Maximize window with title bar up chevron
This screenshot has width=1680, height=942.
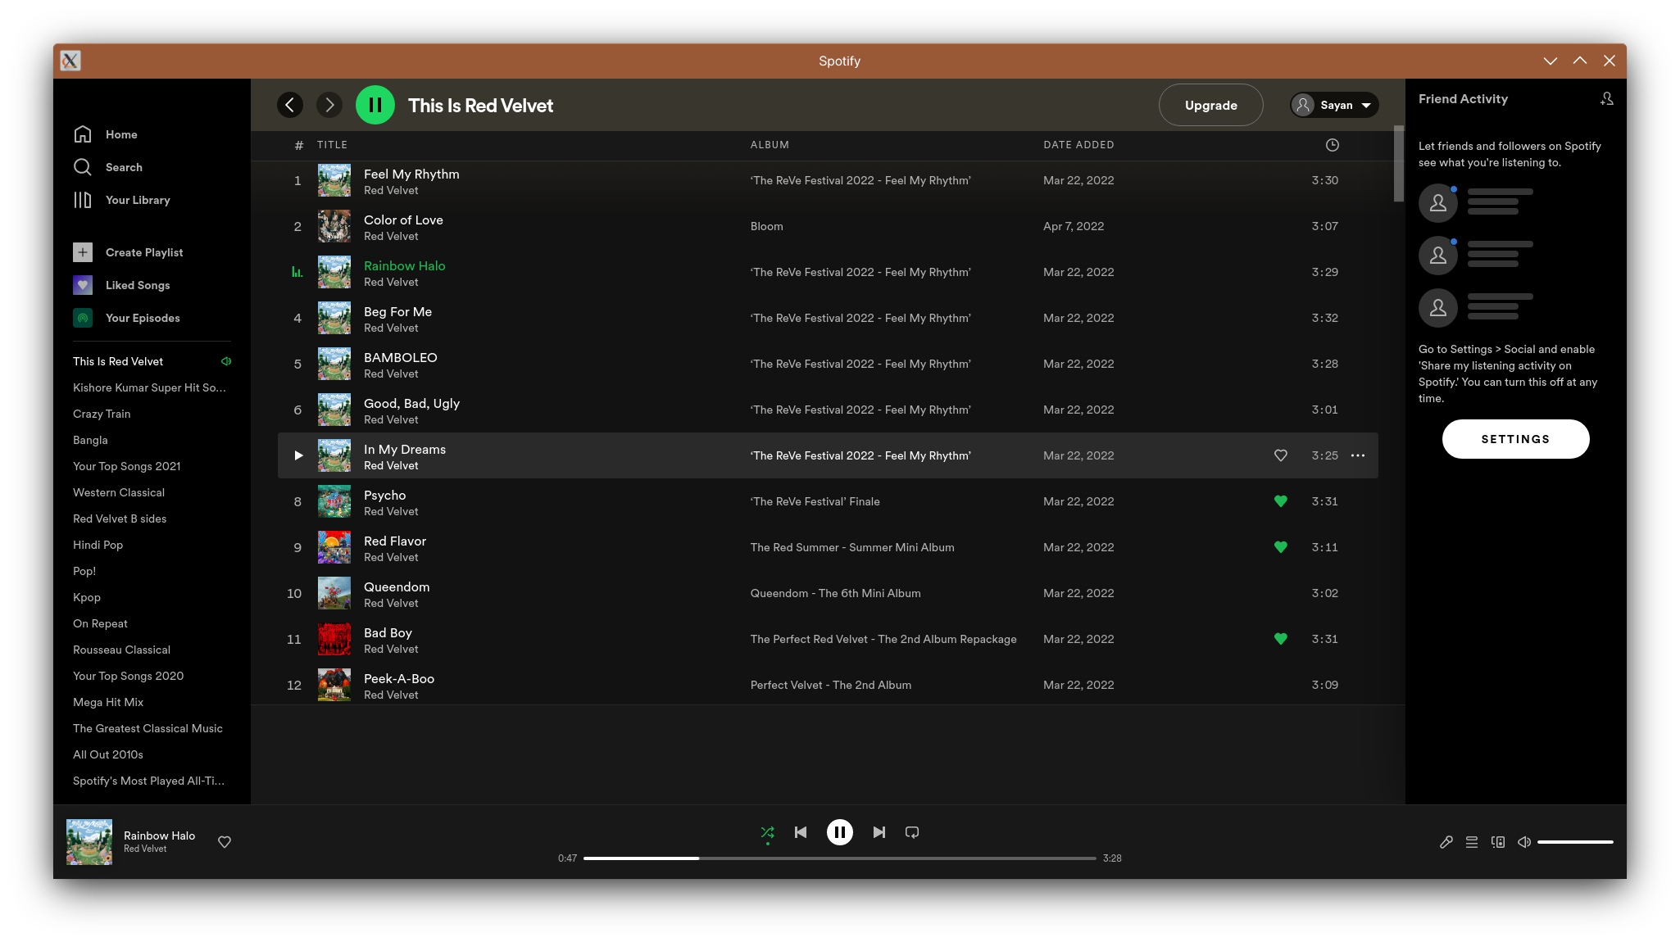(1580, 61)
